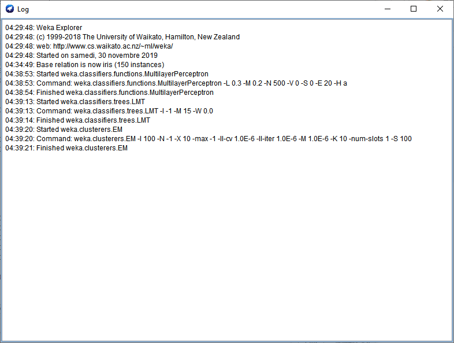Click the Weka bird icon in title bar
Viewport: 454px width, 343px height.
10,9
